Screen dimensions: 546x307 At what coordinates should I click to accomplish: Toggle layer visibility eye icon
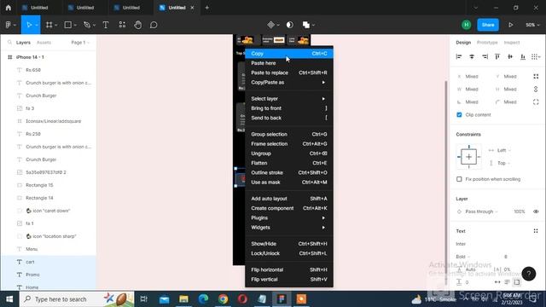tap(536, 211)
